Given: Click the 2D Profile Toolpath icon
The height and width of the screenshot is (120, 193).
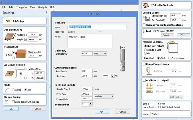Looking at the screenshot, I should (146, 5).
